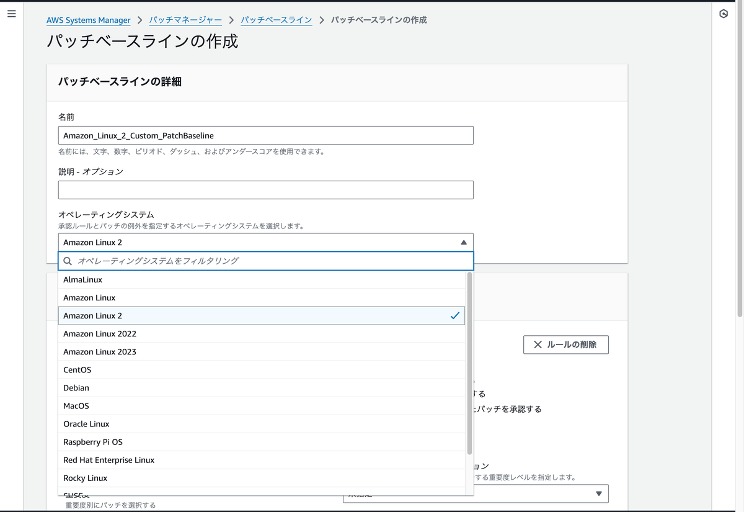Select CentOS from the list
This screenshot has width=744, height=512.
coord(262,370)
